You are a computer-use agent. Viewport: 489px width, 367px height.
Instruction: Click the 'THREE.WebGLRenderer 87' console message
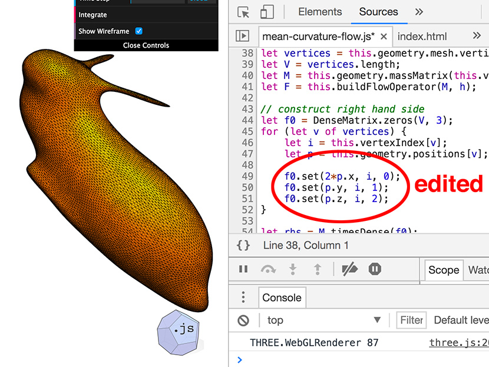314,343
